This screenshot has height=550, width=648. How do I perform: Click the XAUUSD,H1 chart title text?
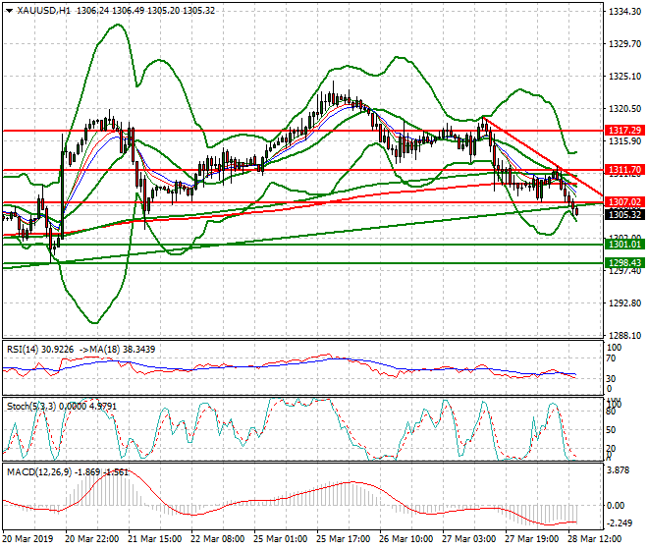pyautogui.click(x=44, y=11)
